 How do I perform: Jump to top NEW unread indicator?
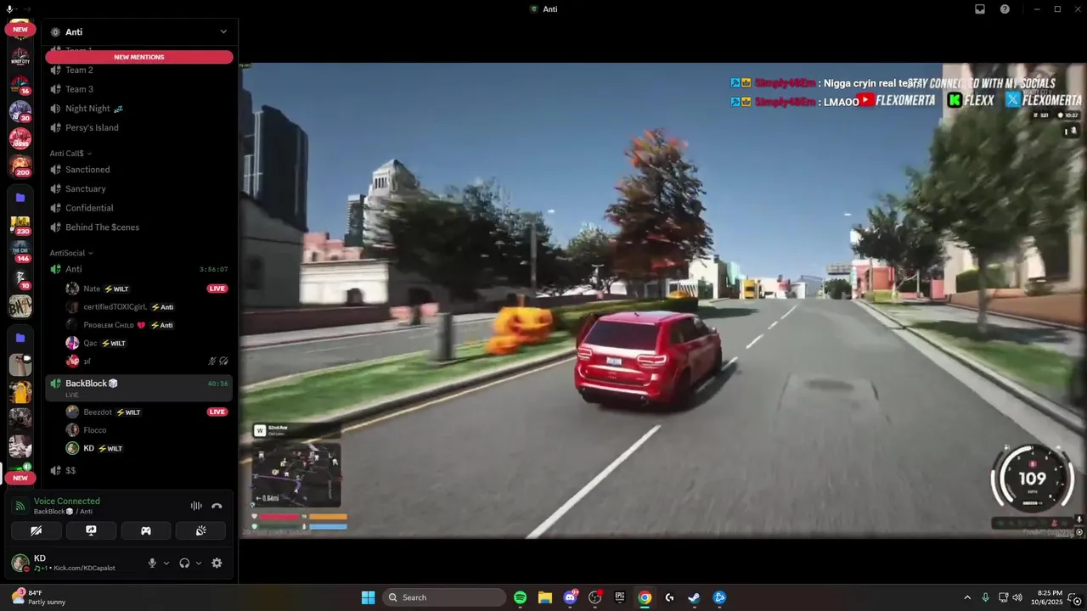click(20, 29)
